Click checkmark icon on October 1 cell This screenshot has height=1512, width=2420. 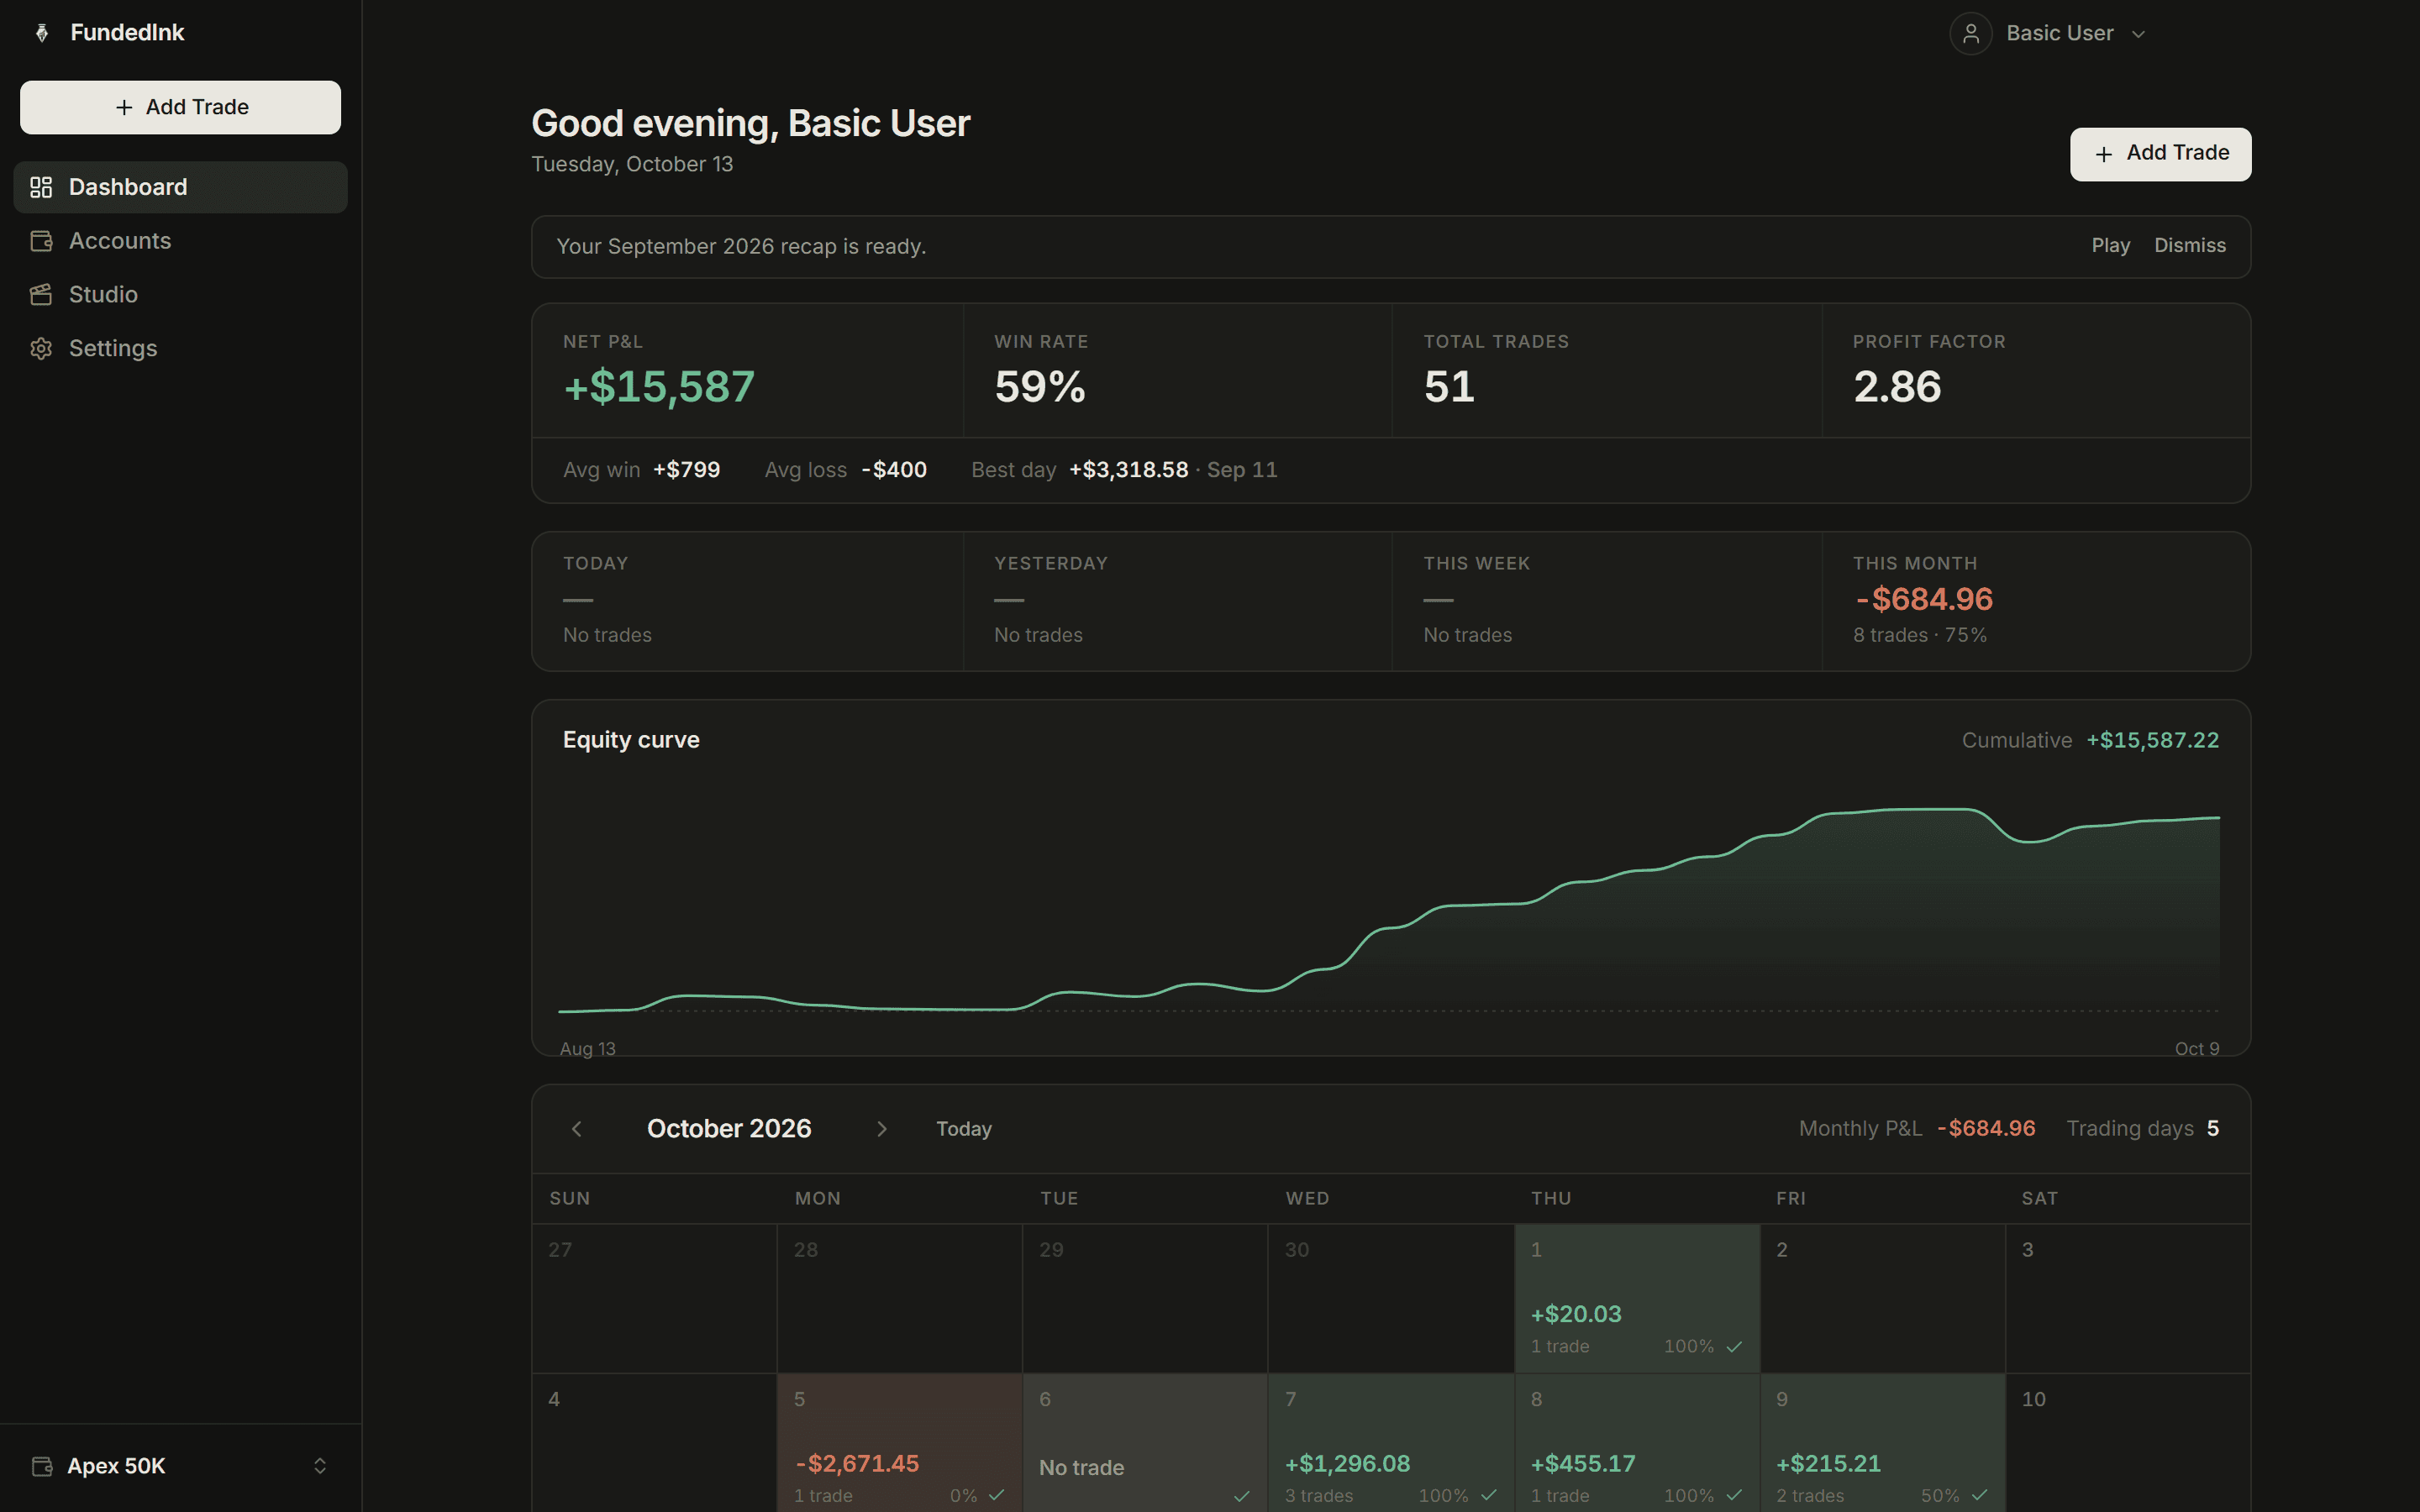1734,1347
